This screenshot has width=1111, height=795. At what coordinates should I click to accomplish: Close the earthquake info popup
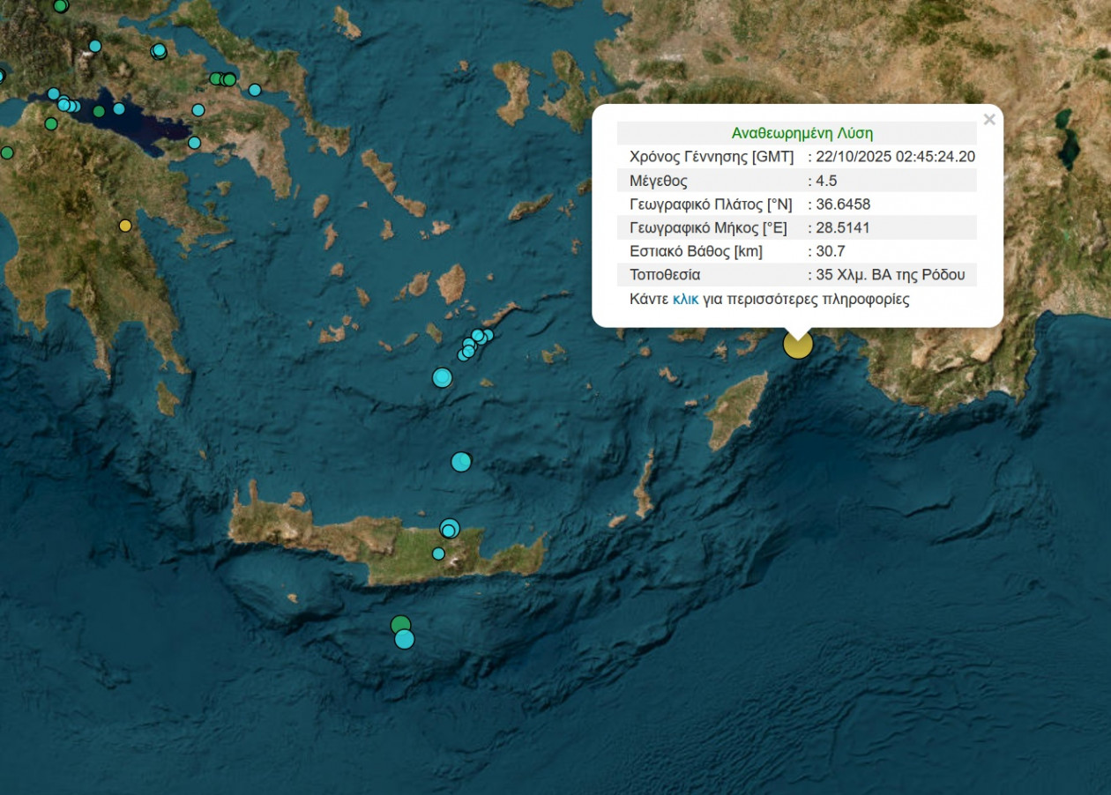(x=988, y=120)
